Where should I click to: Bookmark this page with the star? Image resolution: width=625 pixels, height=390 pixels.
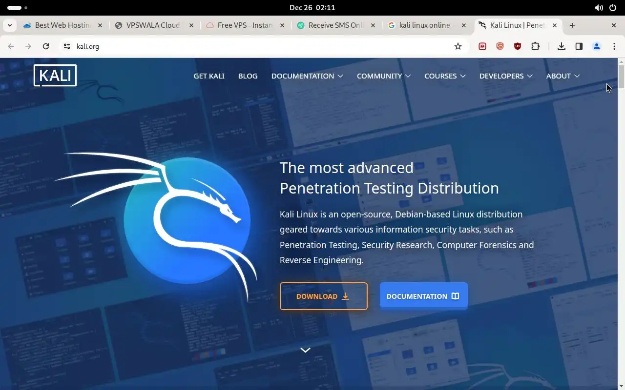[458, 46]
